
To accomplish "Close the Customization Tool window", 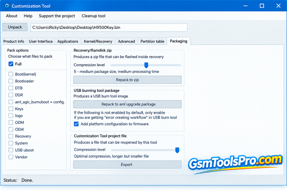I will coord(278,6).
